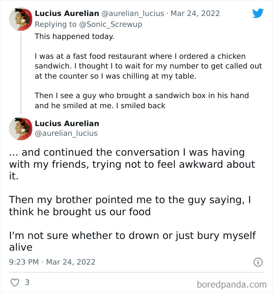Click the @aurelian_lucius handle under the lower name
This screenshot has height=293, width=273.
tap(66, 133)
